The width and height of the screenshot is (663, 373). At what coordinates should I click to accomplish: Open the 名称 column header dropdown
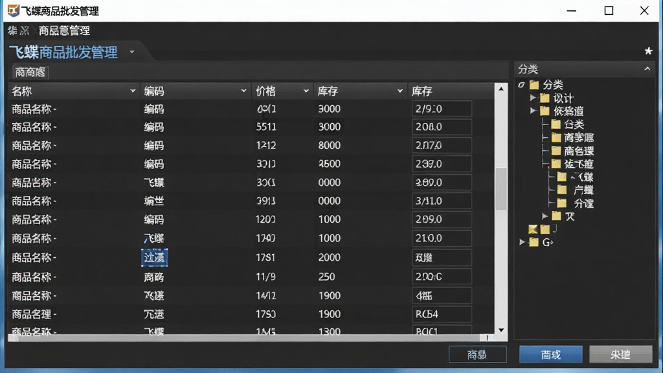click(133, 91)
